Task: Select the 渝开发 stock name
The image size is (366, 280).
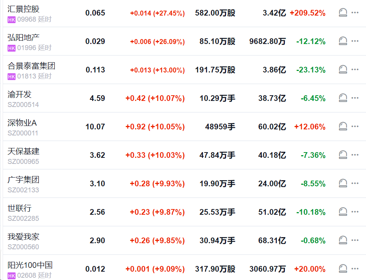Action: pyautogui.click(x=19, y=94)
